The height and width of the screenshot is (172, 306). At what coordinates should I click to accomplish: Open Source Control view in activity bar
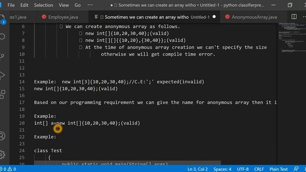tap(2, 56)
